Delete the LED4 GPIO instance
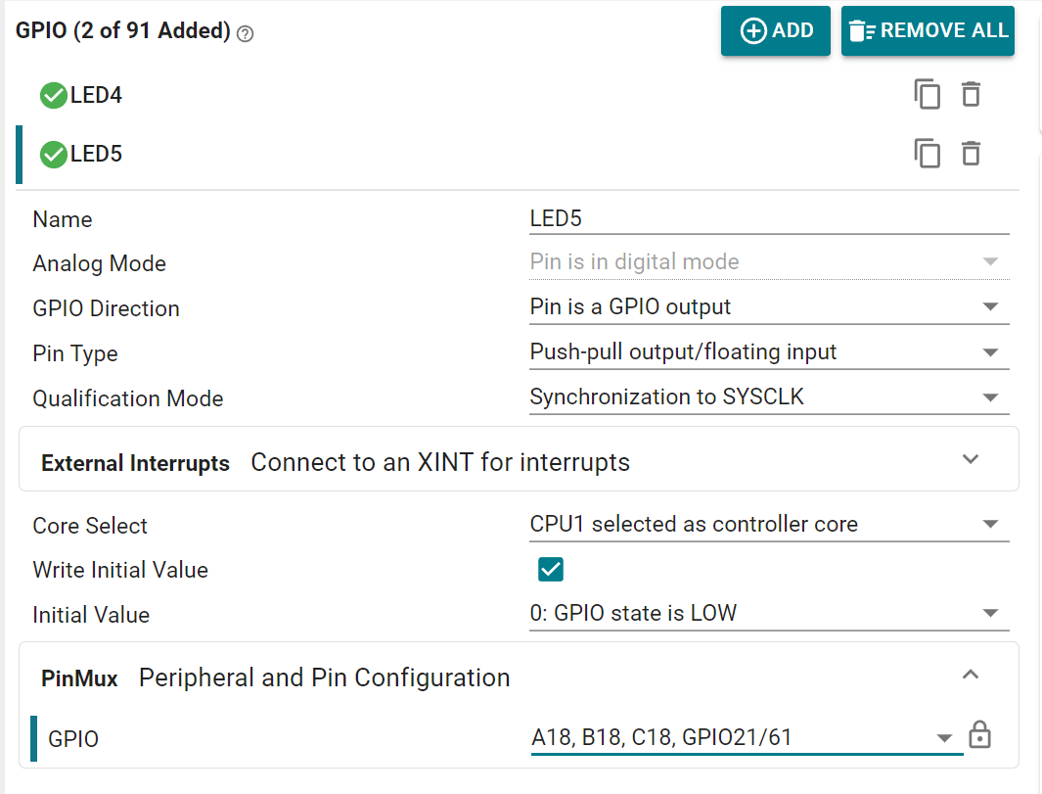The image size is (1042, 794). tap(970, 95)
